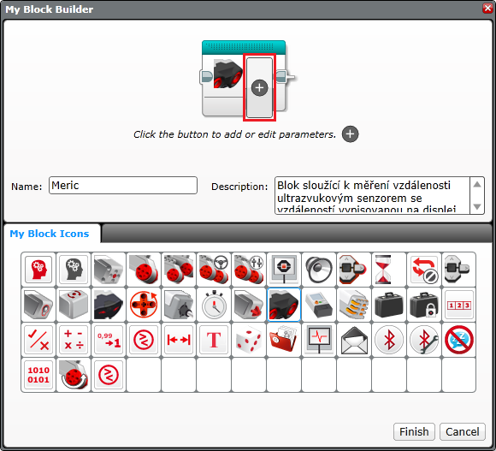Image resolution: width=496 pixels, height=451 pixels.
Task: Click the Cancel button
Action: click(462, 431)
